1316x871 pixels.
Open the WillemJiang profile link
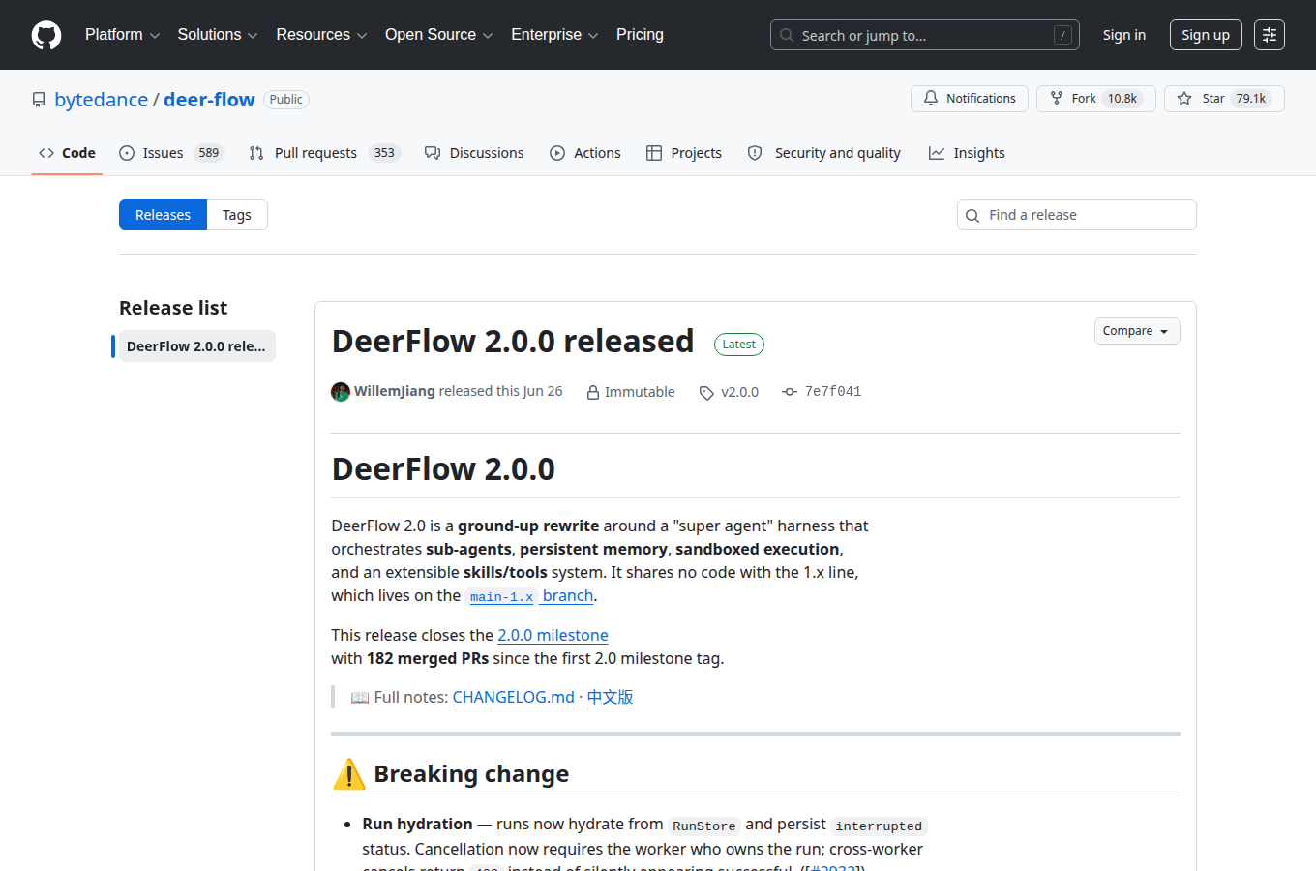coord(395,392)
